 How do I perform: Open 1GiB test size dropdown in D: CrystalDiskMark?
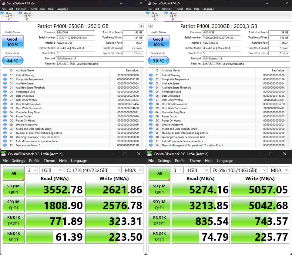point(197,170)
